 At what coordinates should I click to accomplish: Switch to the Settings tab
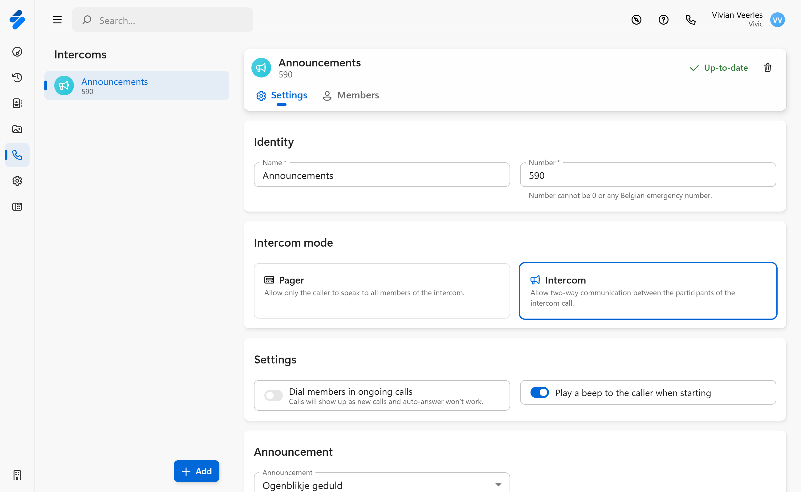coord(282,95)
